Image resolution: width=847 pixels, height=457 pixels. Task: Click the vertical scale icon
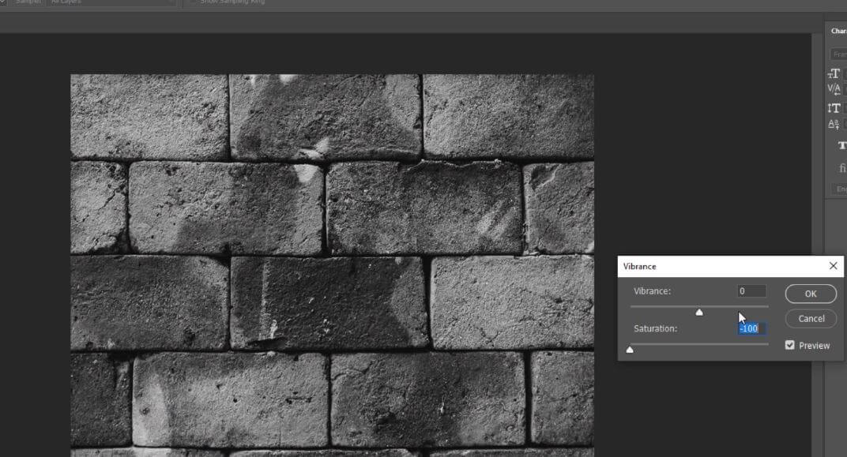pyautogui.click(x=834, y=108)
